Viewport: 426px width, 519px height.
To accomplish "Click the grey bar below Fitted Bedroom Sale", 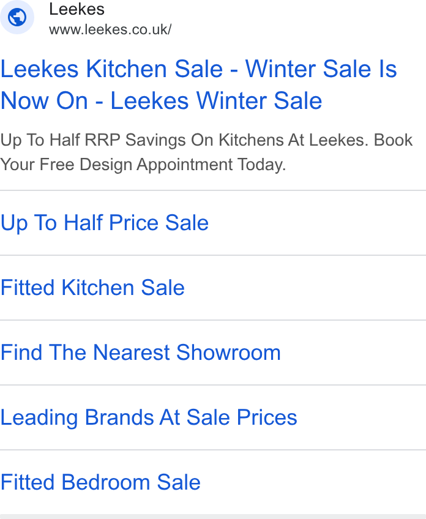I will pyautogui.click(x=213, y=517).
